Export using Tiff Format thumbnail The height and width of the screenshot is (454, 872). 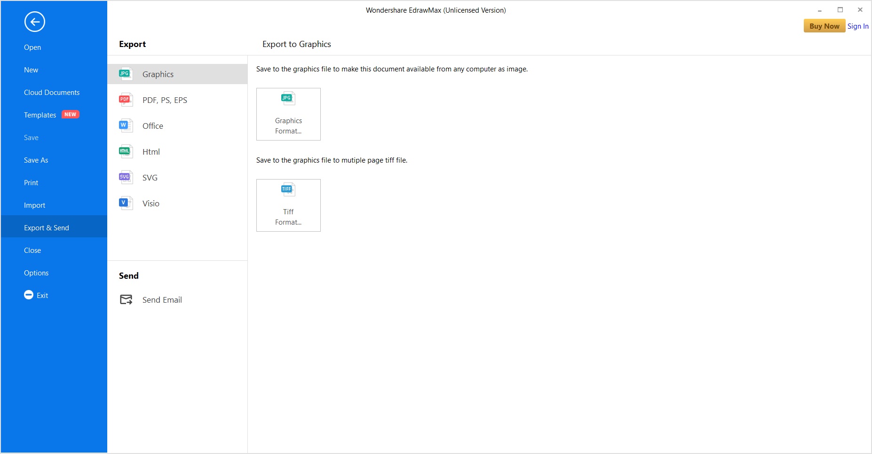pyautogui.click(x=288, y=205)
